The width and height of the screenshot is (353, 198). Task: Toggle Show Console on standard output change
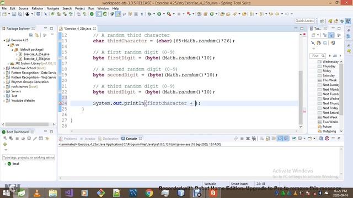[280, 139]
